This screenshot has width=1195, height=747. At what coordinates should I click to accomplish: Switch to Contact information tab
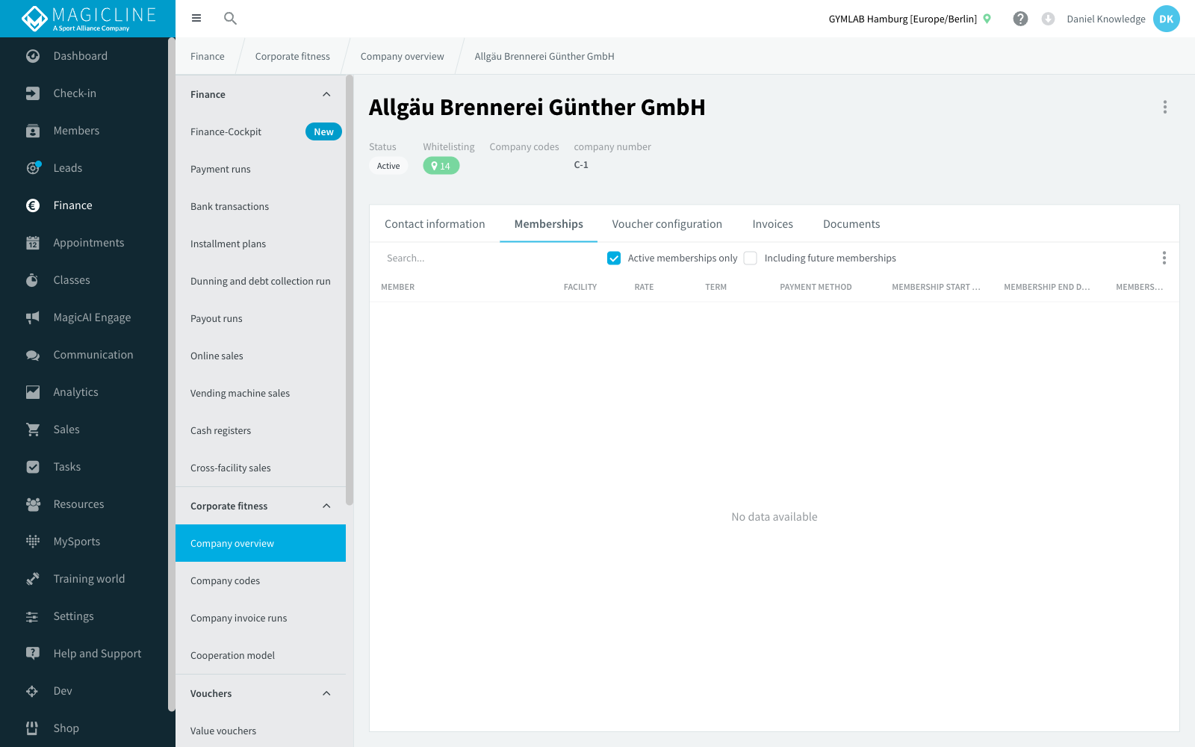(435, 224)
